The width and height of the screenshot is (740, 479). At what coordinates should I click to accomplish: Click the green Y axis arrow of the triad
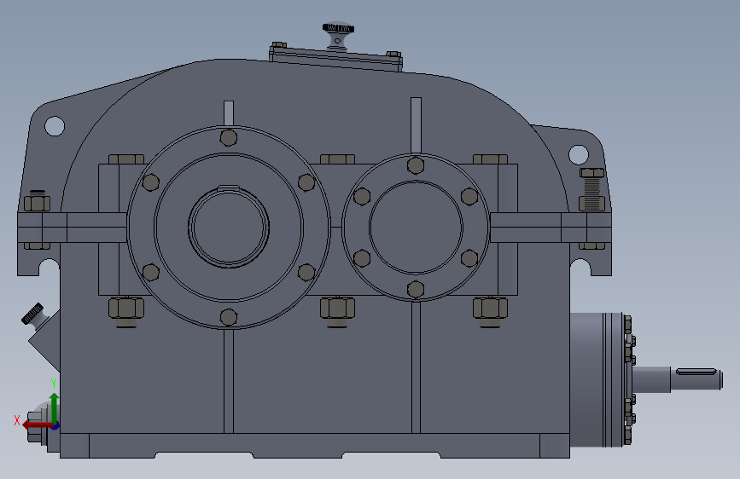pyautogui.click(x=55, y=407)
